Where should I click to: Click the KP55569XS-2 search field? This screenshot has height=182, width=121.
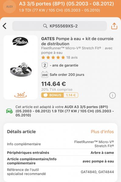[x=60, y=26]
